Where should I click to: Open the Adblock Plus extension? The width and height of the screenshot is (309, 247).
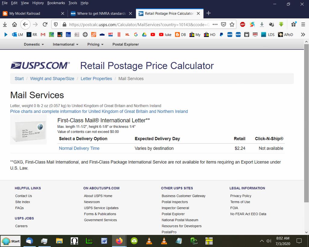(243, 24)
